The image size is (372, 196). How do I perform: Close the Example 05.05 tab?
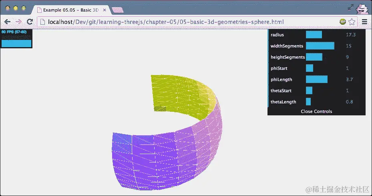click(x=105, y=10)
